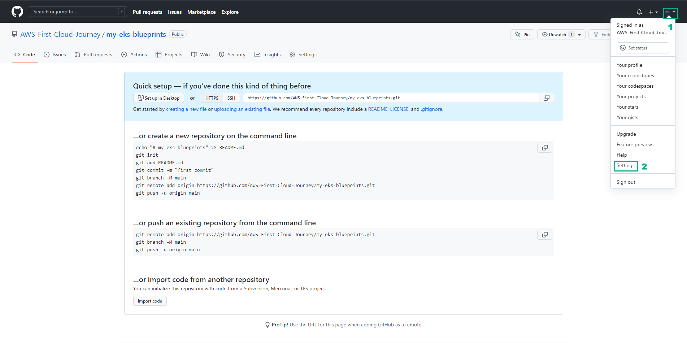Open the .gitignore link
This screenshot has width=687, height=343.
(431, 109)
